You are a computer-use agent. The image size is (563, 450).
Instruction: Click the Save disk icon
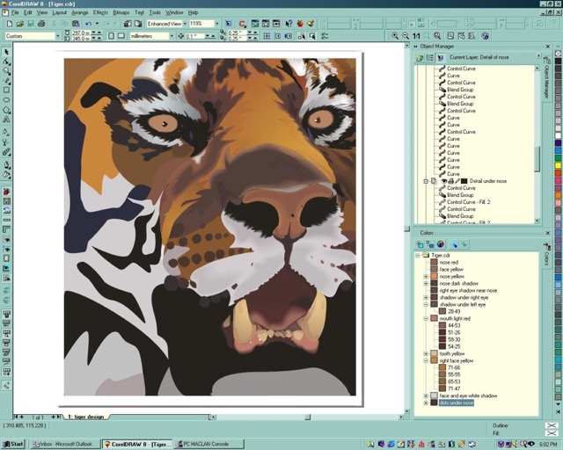click(x=31, y=24)
